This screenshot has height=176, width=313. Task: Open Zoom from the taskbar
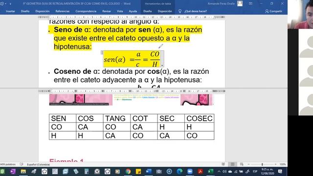click(190, 172)
